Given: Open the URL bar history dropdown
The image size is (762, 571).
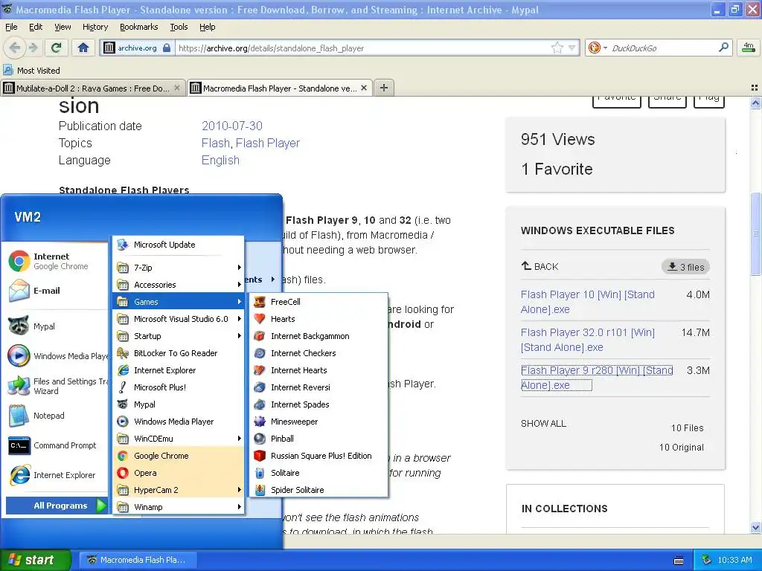Looking at the screenshot, I should [572, 48].
